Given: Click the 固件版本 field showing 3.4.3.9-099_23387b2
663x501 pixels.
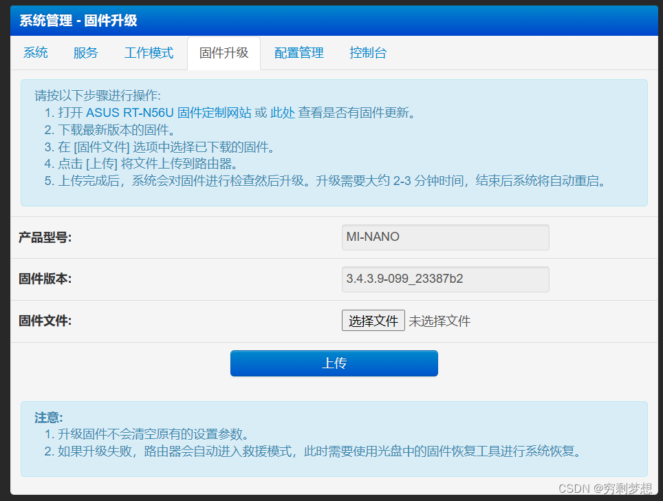Looking at the screenshot, I should 446,279.
